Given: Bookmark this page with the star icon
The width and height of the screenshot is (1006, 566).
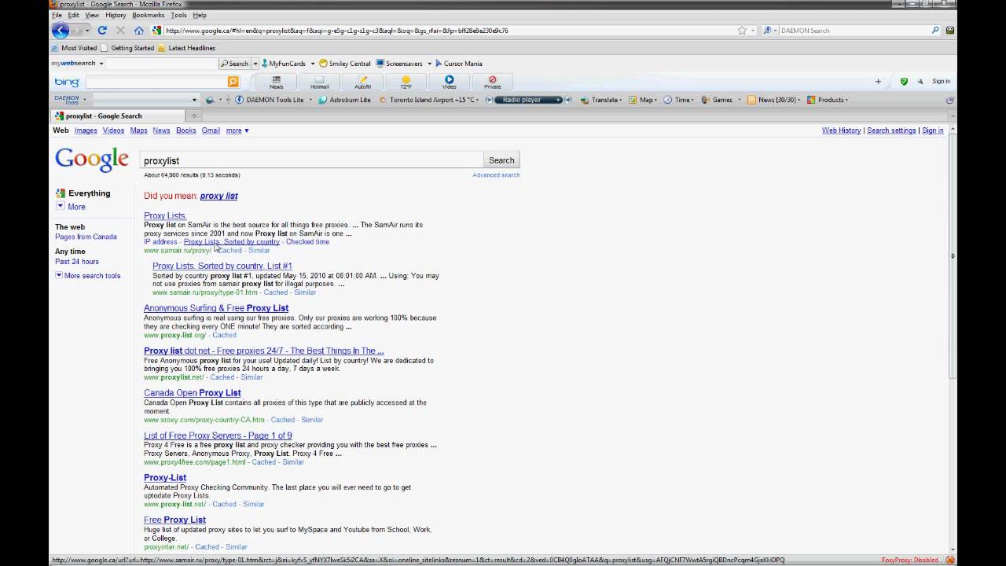Looking at the screenshot, I should pyautogui.click(x=742, y=31).
